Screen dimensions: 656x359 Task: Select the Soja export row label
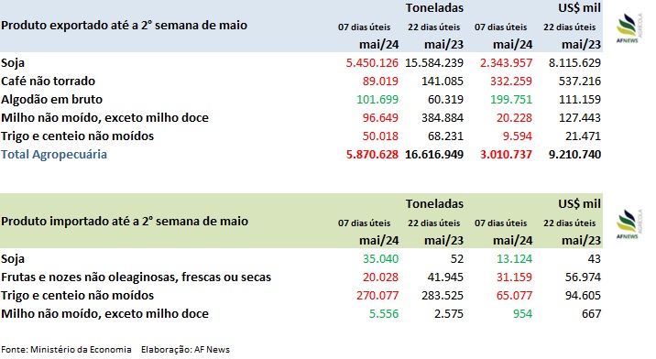(13, 63)
